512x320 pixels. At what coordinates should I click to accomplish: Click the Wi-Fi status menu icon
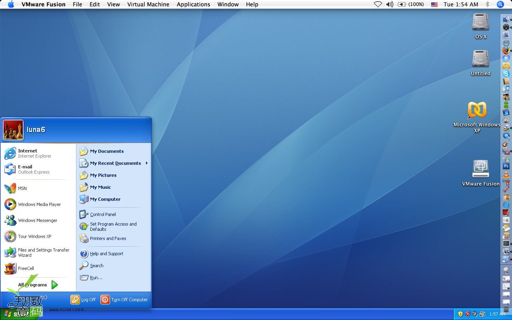point(378,4)
